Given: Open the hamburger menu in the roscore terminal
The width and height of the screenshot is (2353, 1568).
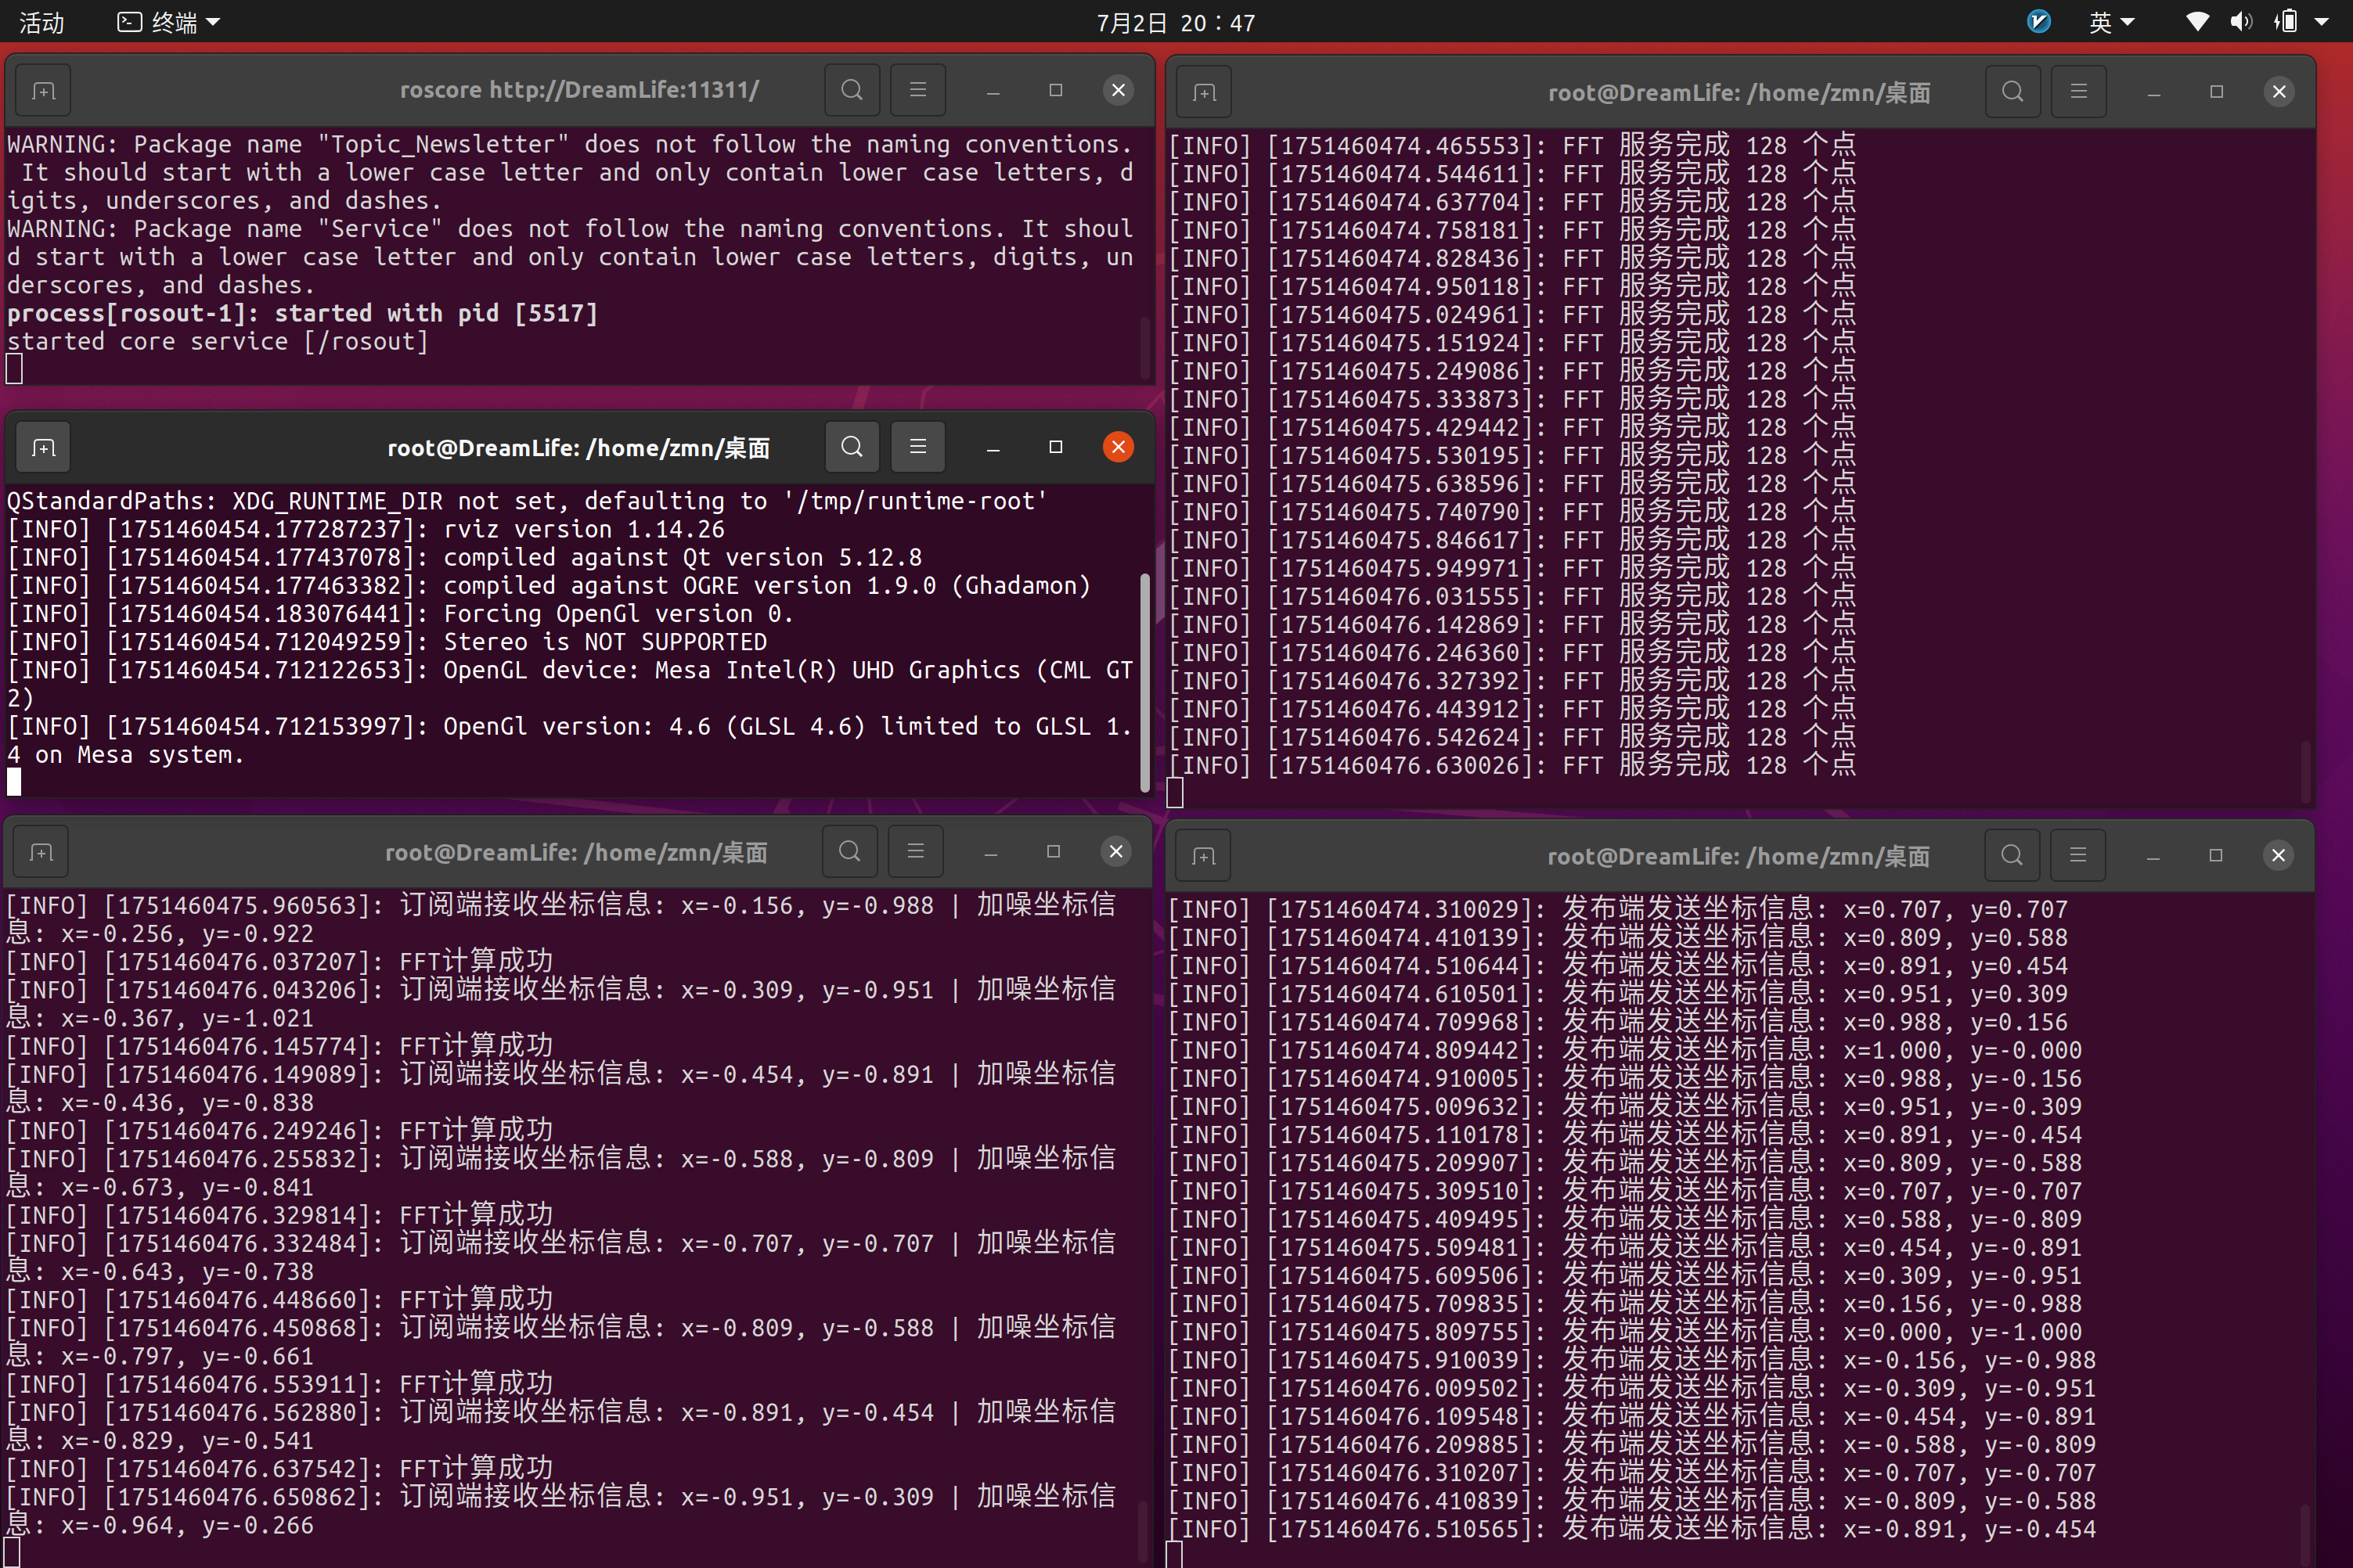Looking at the screenshot, I should tap(917, 90).
